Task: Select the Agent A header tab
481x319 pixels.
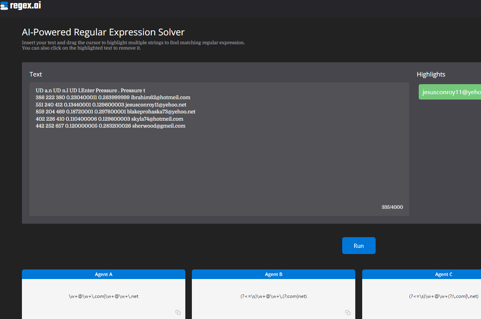Action: [x=103, y=274]
